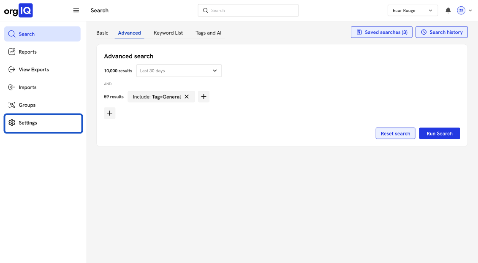
Task: Expand the user account menu chevron
Action: pos(470,11)
